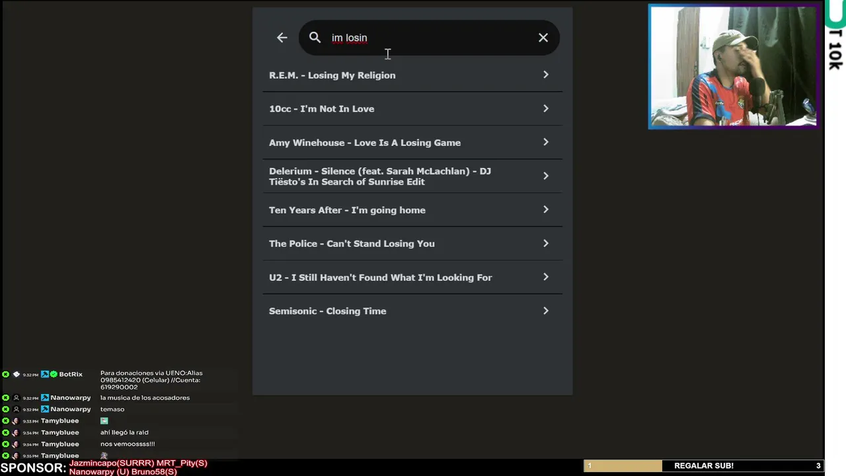Click Tamybluee's 'nos vemoossss!!!' message
The image size is (846, 476).
[x=128, y=444]
